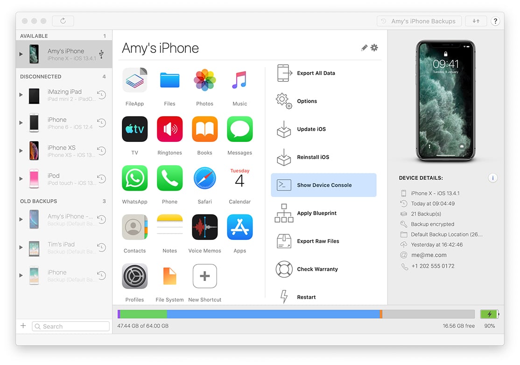This screenshot has width=520, height=365.
Task: Click the refresh toolbar button
Action: [x=63, y=21]
